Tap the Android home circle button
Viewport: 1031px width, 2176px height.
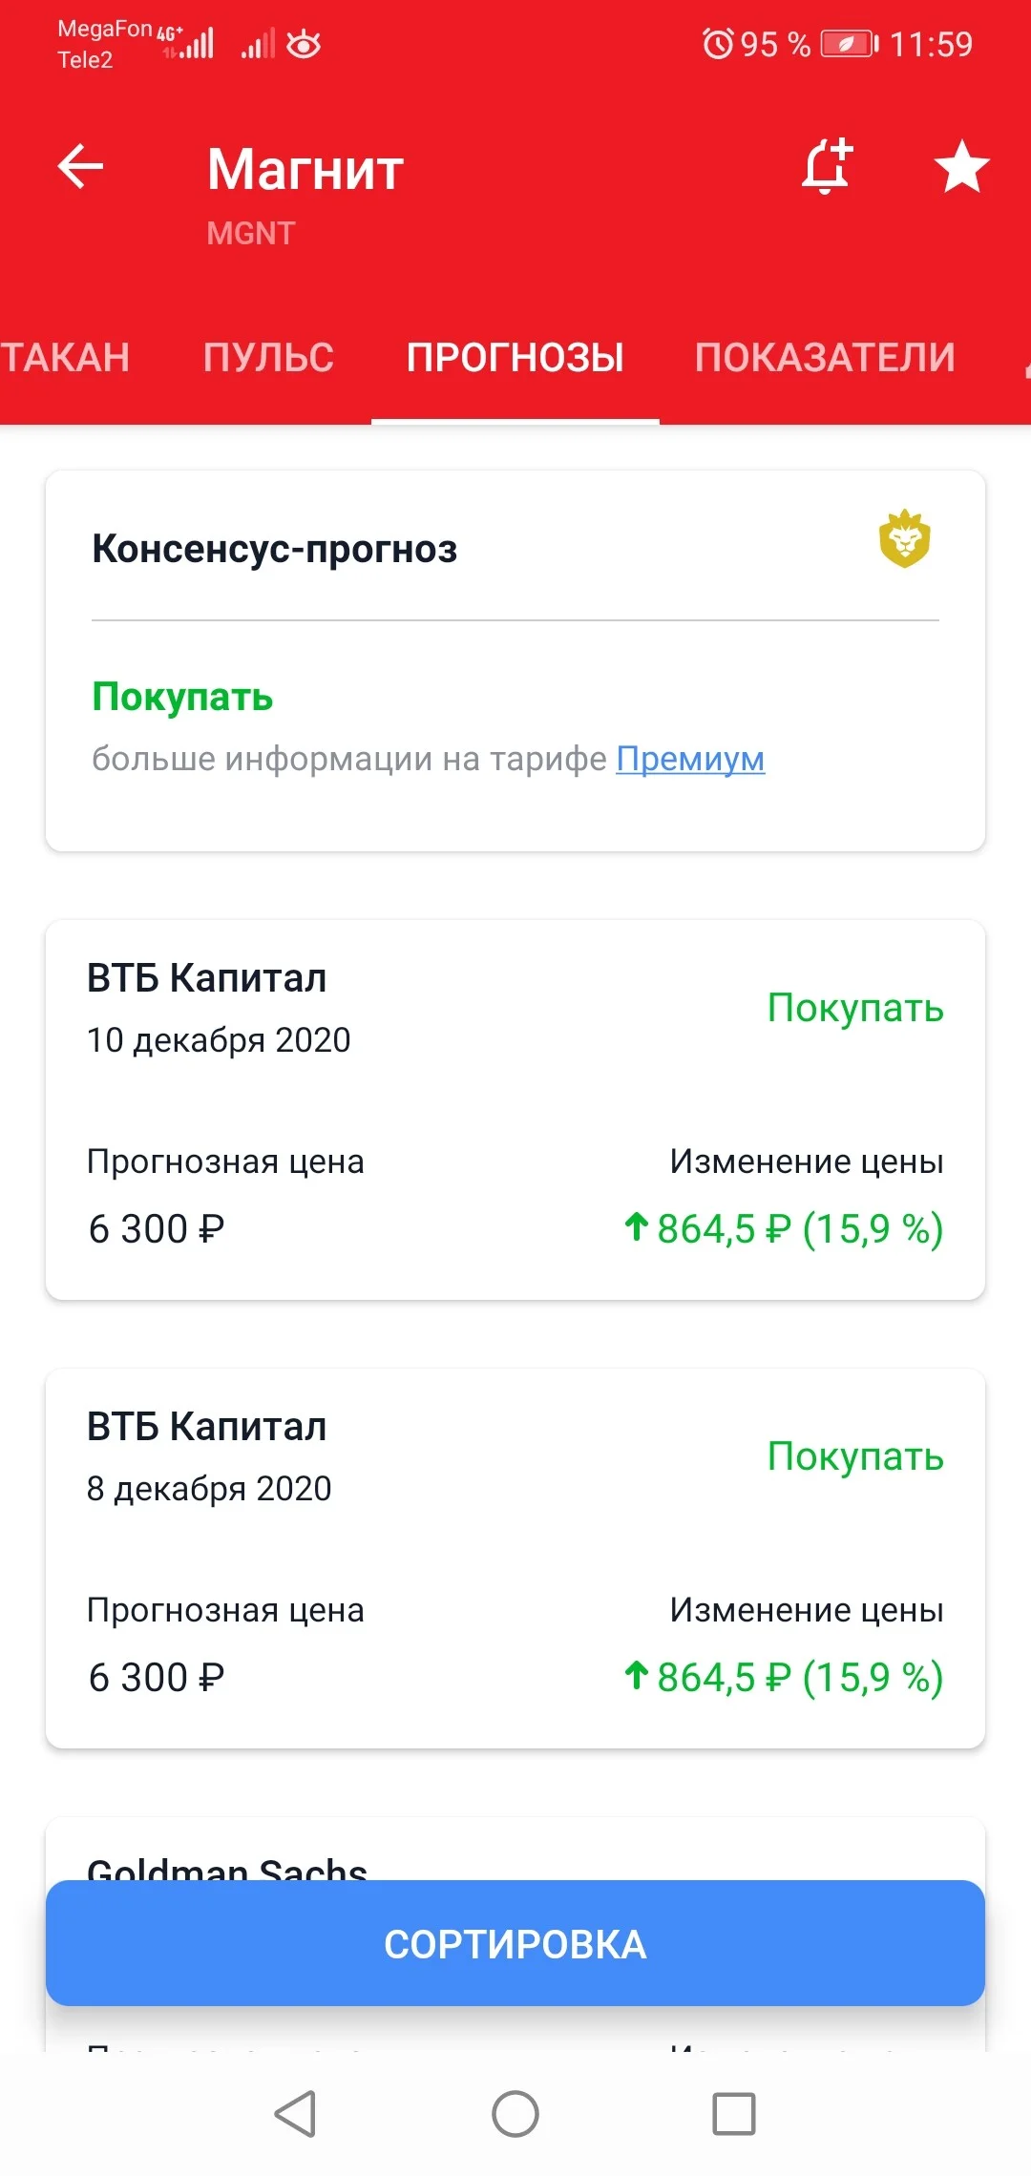coord(515,2113)
